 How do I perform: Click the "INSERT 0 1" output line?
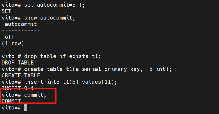[x=18, y=88]
